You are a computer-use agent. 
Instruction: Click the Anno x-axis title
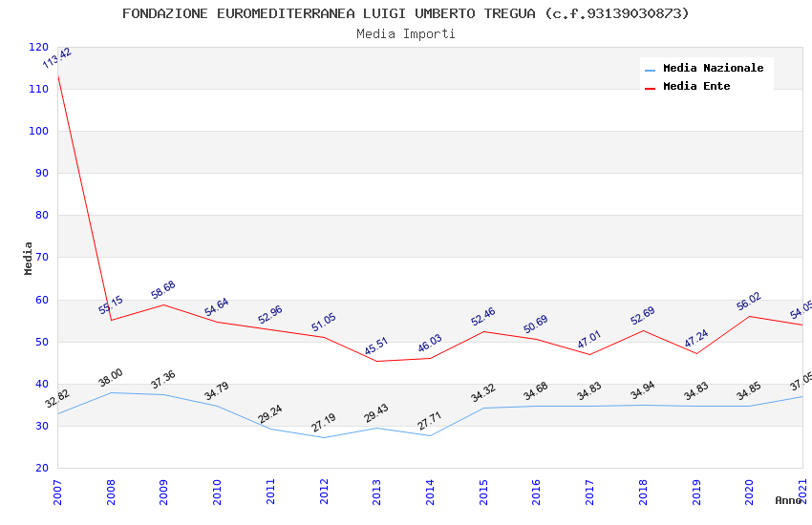point(788,500)
